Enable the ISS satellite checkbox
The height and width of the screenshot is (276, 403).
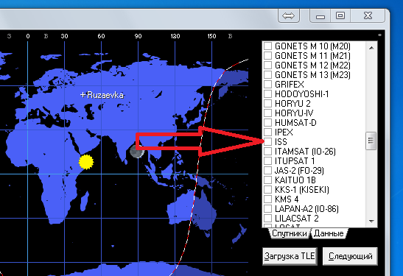coord(268,141)
